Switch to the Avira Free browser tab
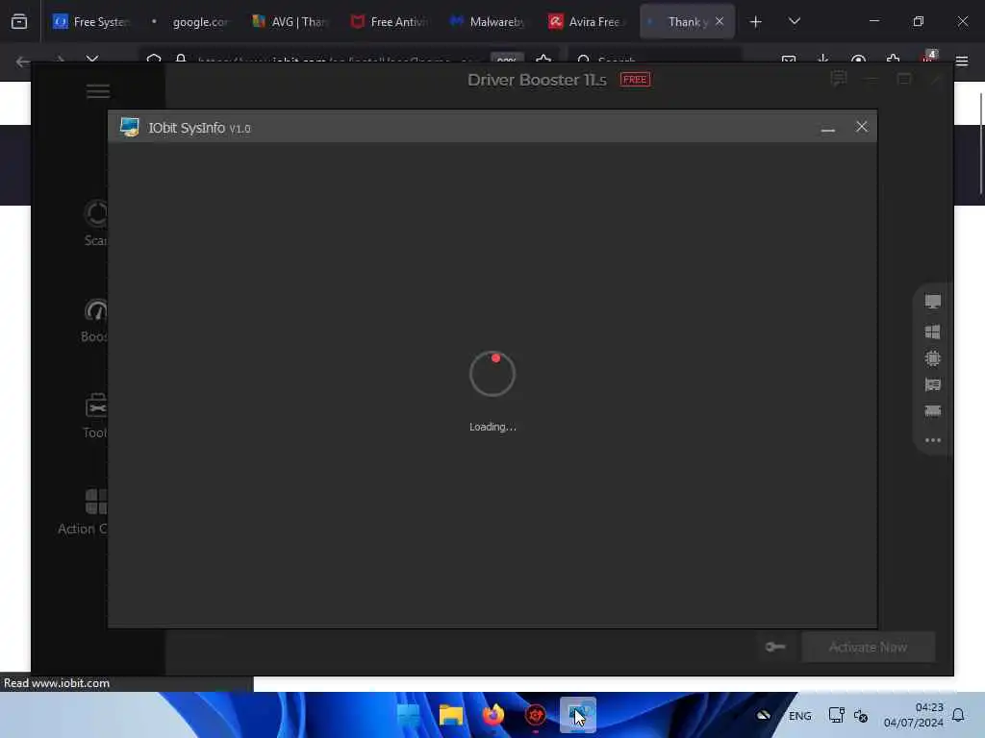This screenshot has width=985, height=738. coord(587,22)
